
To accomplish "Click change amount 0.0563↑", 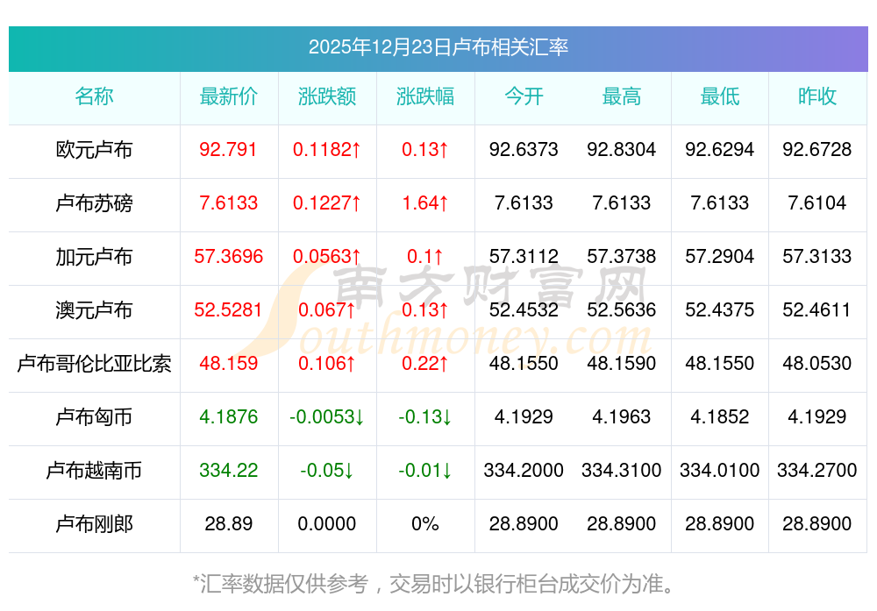I will tap(326, 257).
